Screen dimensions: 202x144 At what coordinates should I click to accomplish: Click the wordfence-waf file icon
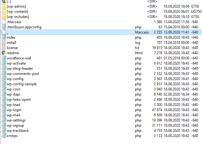click(x=4, y=58)
